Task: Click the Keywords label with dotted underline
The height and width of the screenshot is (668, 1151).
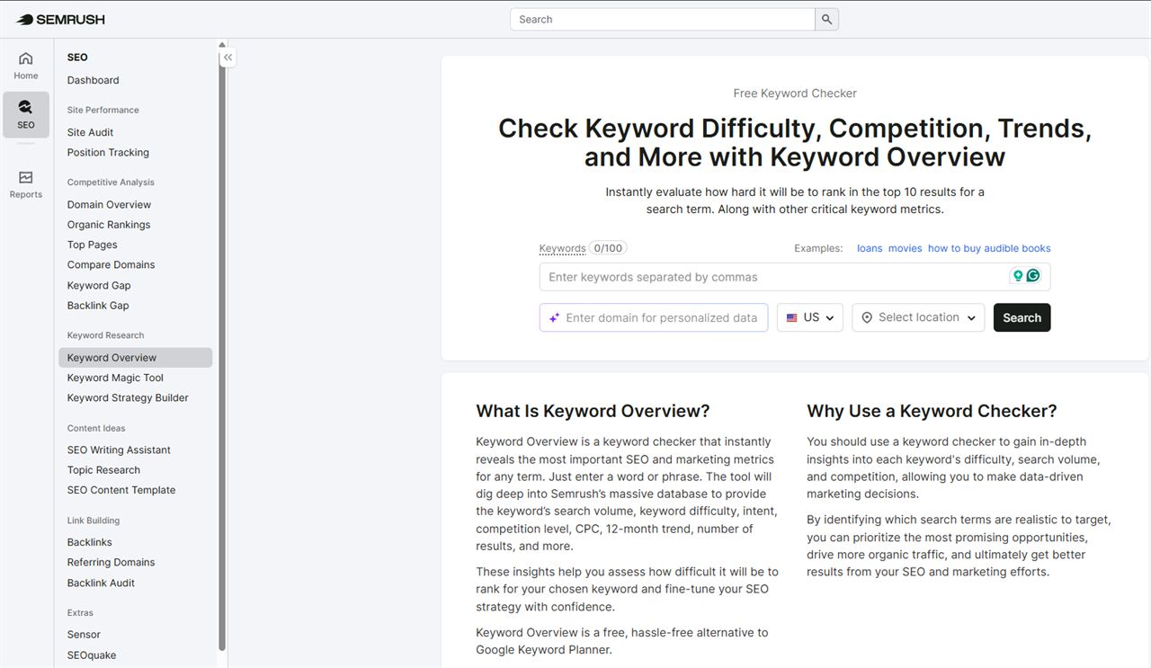Action: 562,248
